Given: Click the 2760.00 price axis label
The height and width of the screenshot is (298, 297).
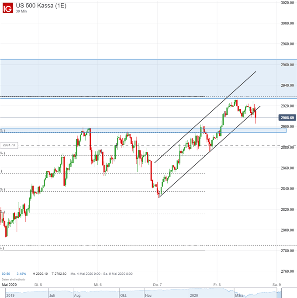Looking at the screenshot, I should point(287,271).
